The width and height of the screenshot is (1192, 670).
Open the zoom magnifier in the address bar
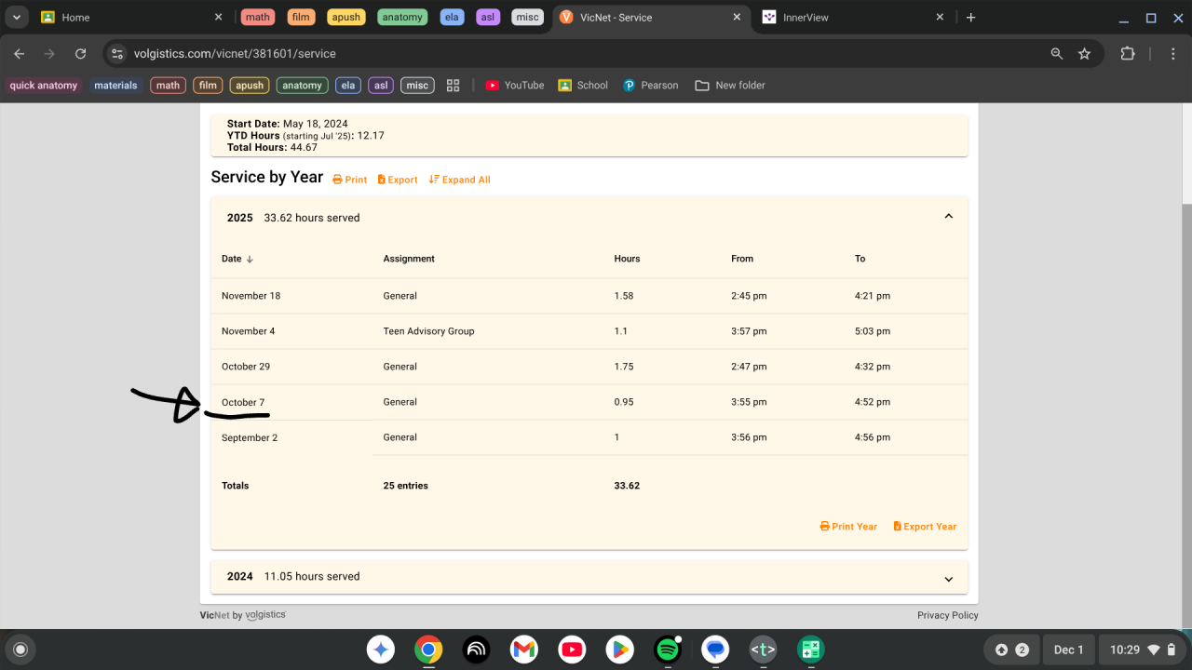coord(1057,54)
